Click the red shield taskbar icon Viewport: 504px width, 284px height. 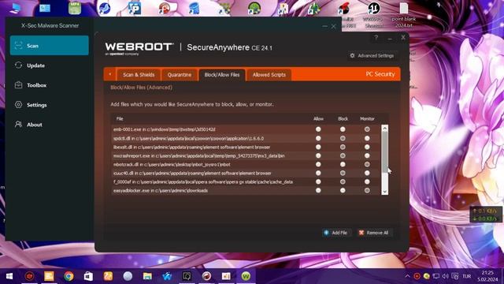29,276
